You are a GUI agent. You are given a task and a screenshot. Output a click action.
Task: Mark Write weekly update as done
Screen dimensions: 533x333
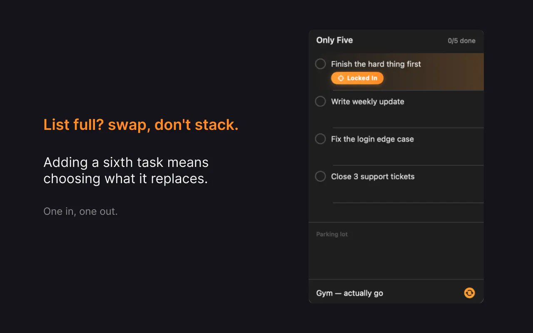tap(320, 102)
